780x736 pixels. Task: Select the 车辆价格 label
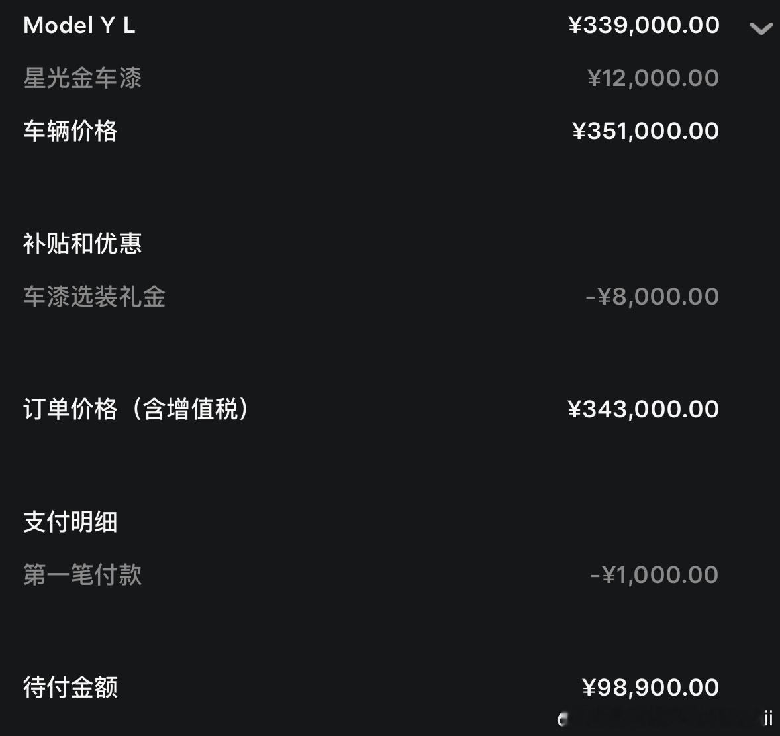tap(71, 131)
